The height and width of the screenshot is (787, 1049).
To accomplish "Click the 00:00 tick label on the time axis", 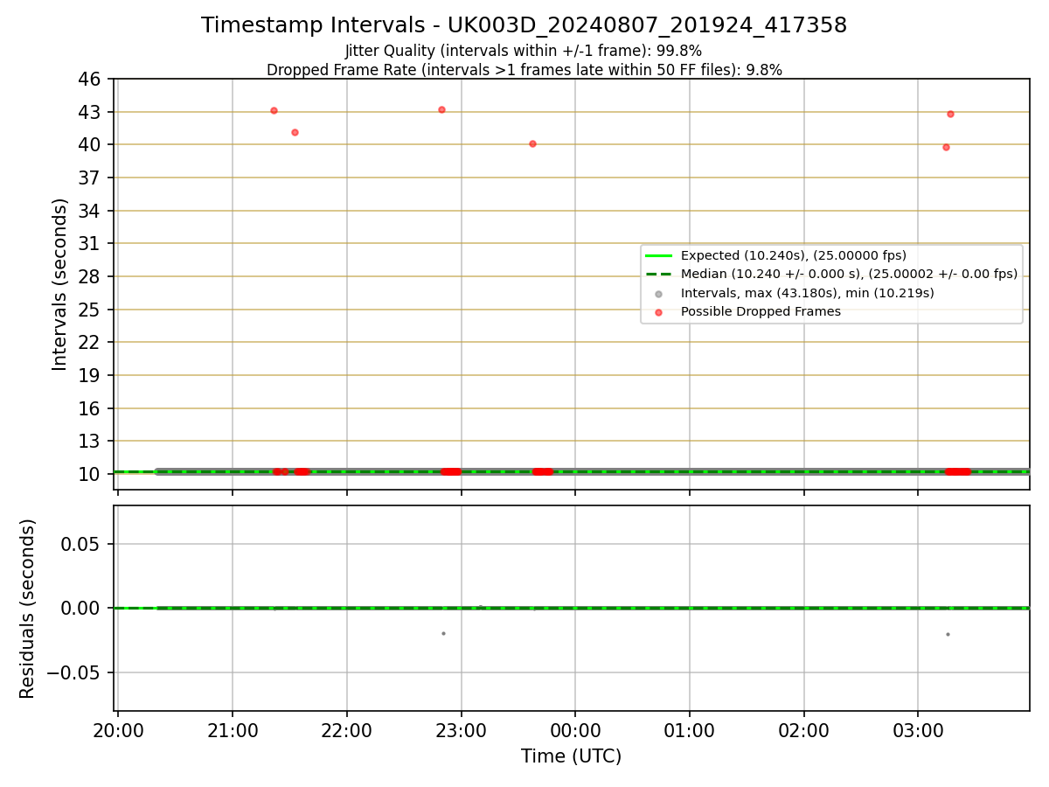I will point(575,729).
